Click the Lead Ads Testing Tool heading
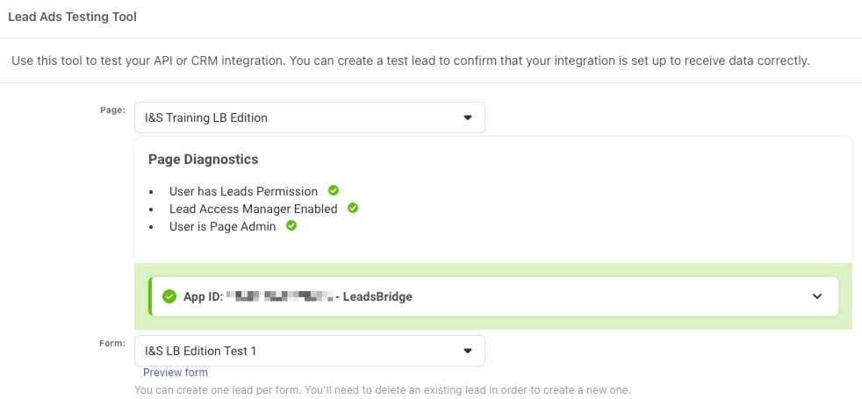Image resolution: width=862 pixels, height=399 pixels. [x=72, y=17]
